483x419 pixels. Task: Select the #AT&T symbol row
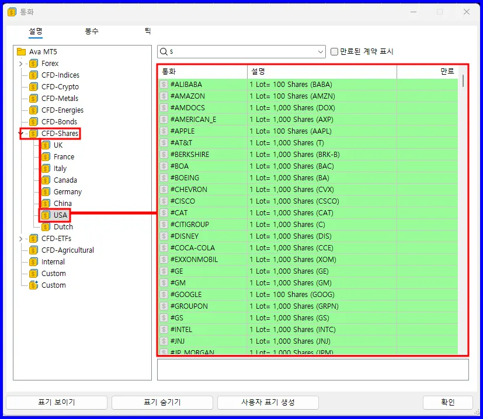pos(308,143)
